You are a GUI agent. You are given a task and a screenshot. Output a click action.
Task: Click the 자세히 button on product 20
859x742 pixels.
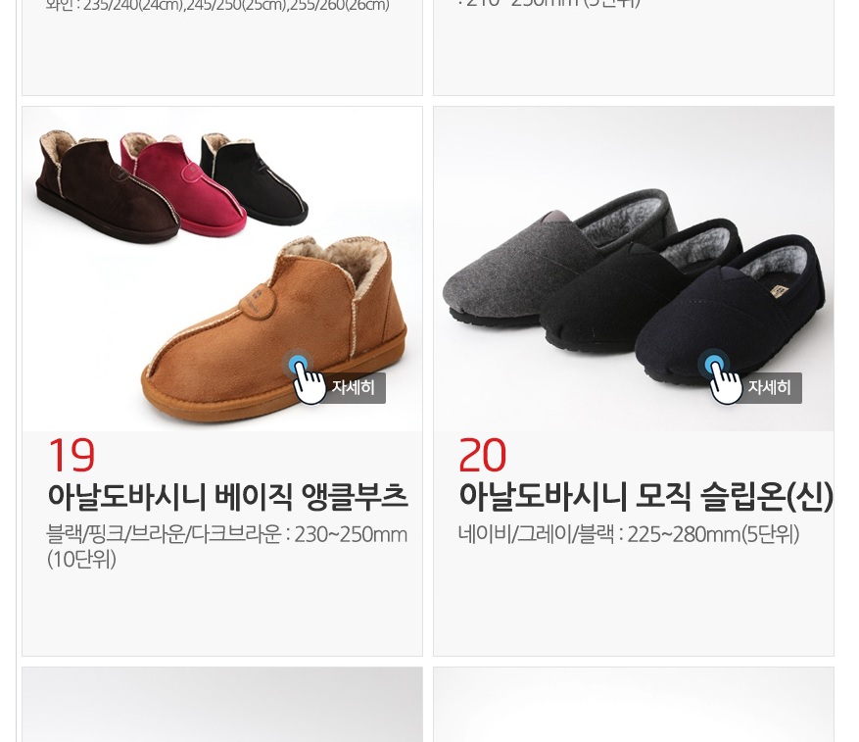pyautogui.click(x=769, y=388)
